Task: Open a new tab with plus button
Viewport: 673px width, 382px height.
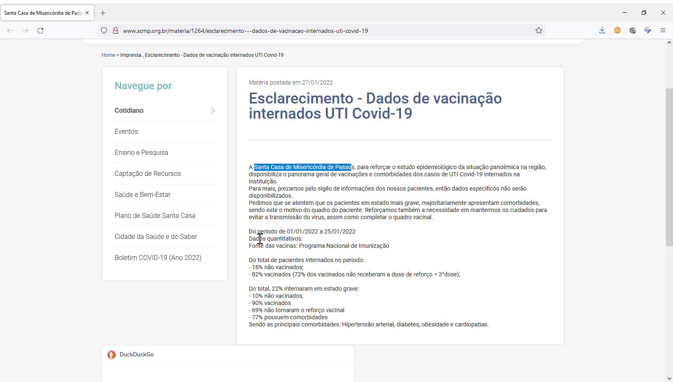Action: [103, 13]
